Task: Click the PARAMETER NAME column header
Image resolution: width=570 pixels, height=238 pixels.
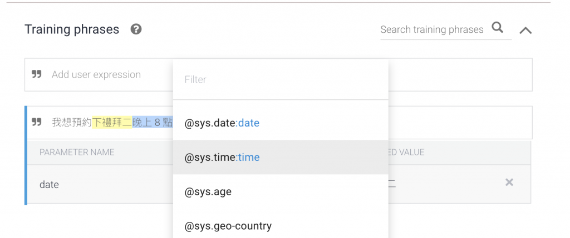Action: coord(77,152)
